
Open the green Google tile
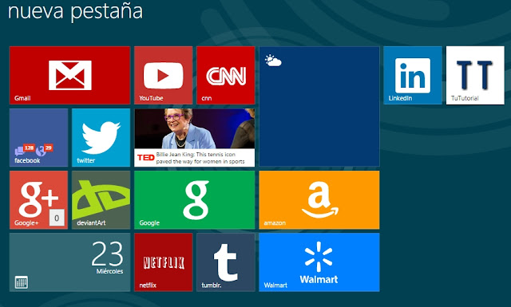pos(195,200)
